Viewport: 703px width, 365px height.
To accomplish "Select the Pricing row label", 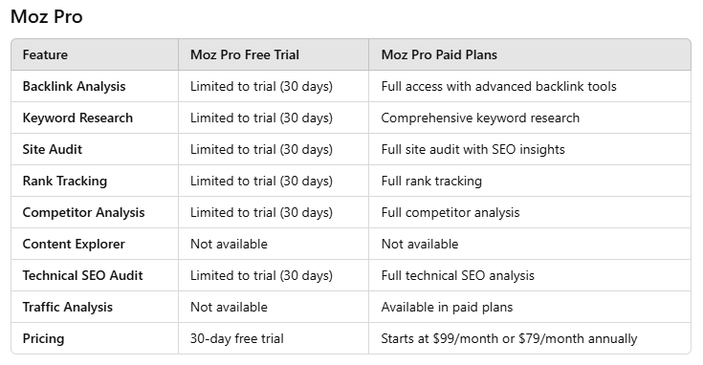I will click(x=43, y=338).
